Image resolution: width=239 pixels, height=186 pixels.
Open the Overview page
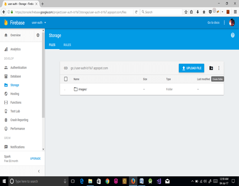tap(15, 35)
